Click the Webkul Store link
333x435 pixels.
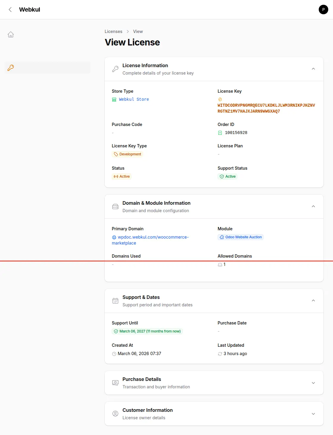click(x=134, y=99)
